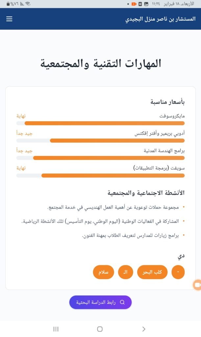The height and width of the screenshot is (337, 201).
Task: Open the رابط الدراسة البحثية link
Action: 100,302
